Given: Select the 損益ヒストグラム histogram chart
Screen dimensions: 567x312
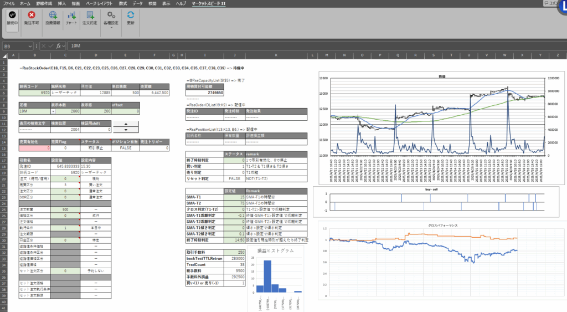Looking at the screenshot, I should pos(276,279).
